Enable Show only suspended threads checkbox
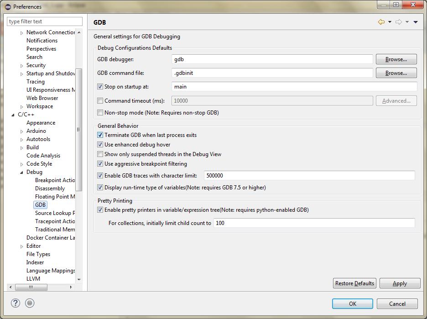 click(x=100, y=154)
